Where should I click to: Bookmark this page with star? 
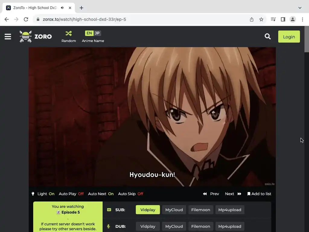pos(261,19)
